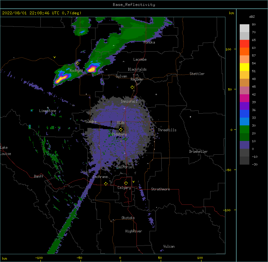Click the Ponoka city label
The height and width of the screenshot is (262, 268).
[x=149, y=42]
